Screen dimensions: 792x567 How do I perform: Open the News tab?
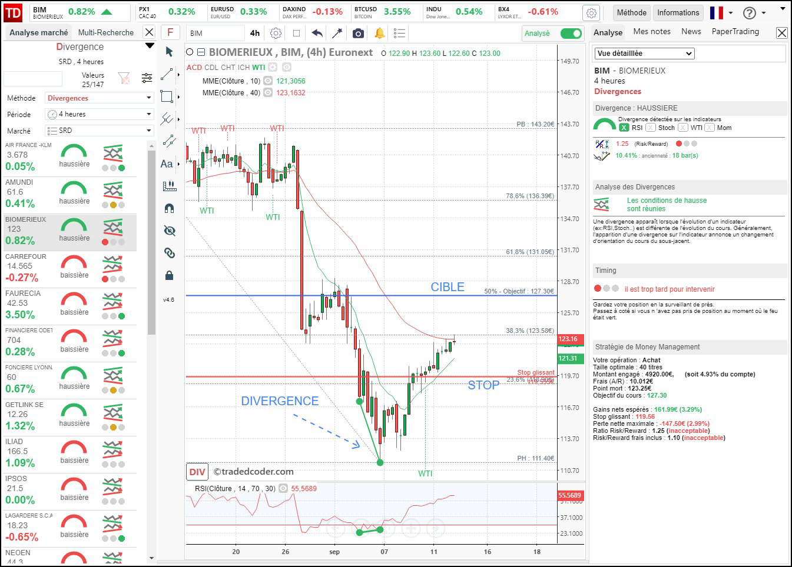(691, 32)
